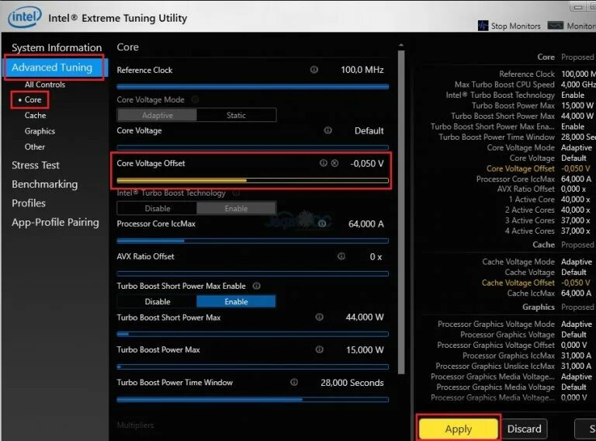Select All Controls sub-item
The image size is (596, 441).
(x=45, y=85)
